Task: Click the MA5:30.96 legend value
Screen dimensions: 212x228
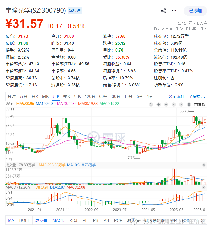Action: click(25, 104)
